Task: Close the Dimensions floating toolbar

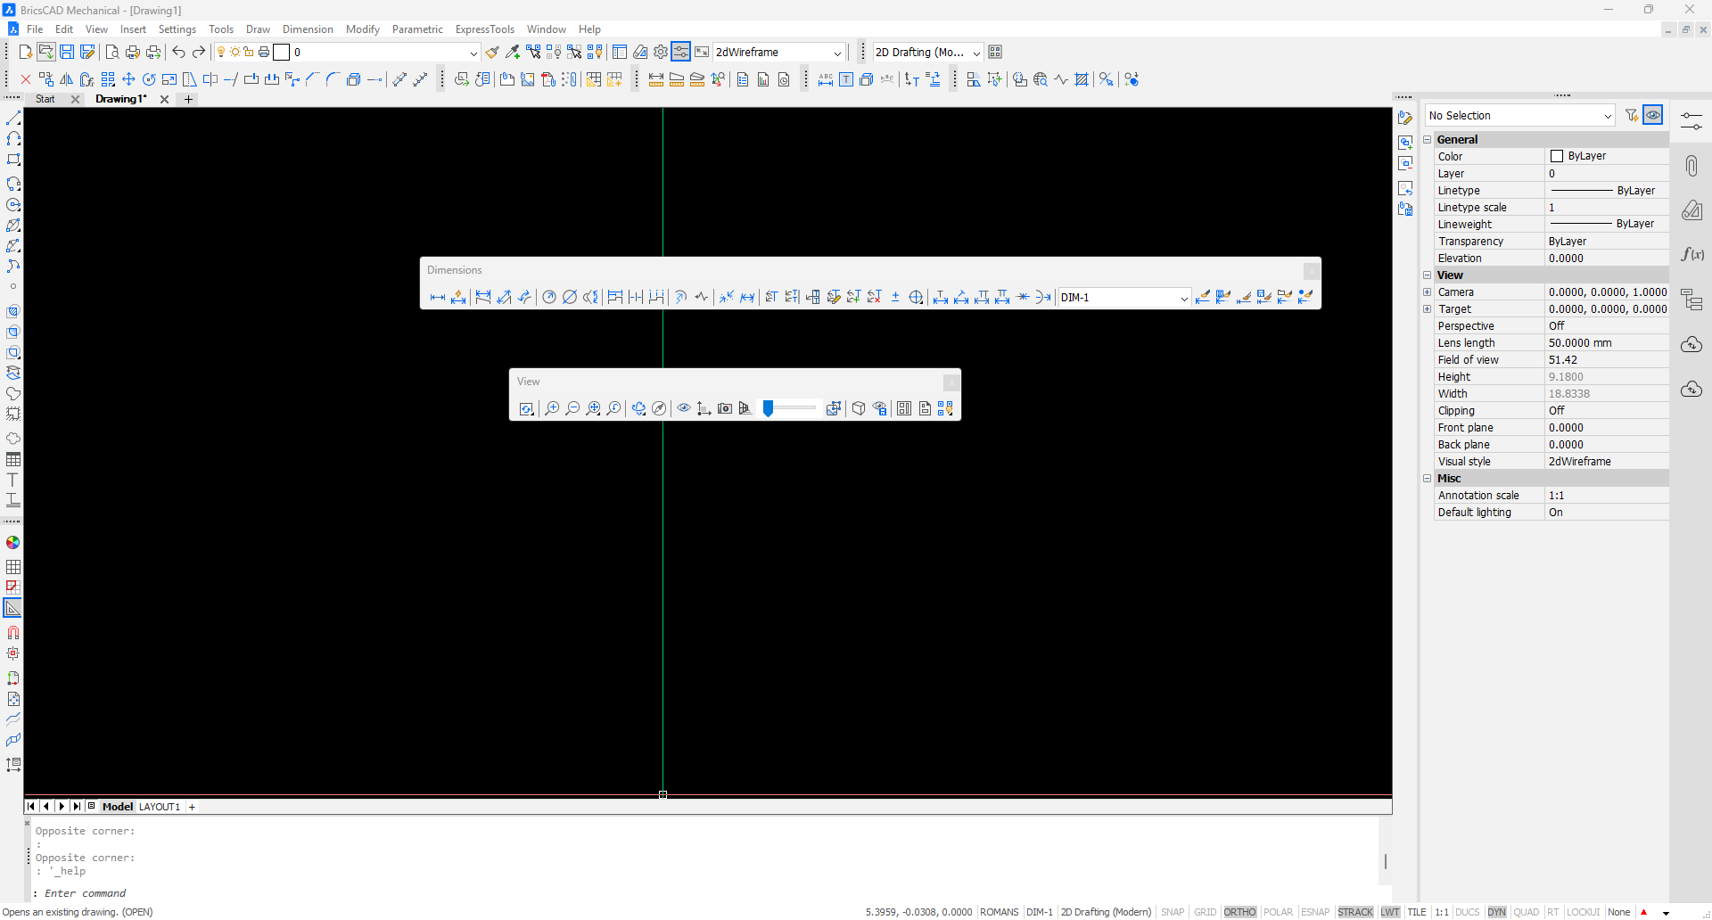Action: click(1311, 270)
